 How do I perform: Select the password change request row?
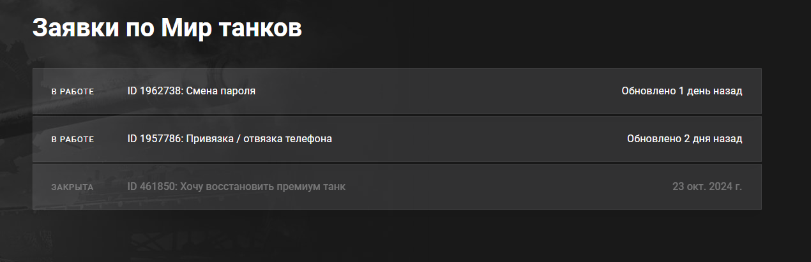(397, 91)
